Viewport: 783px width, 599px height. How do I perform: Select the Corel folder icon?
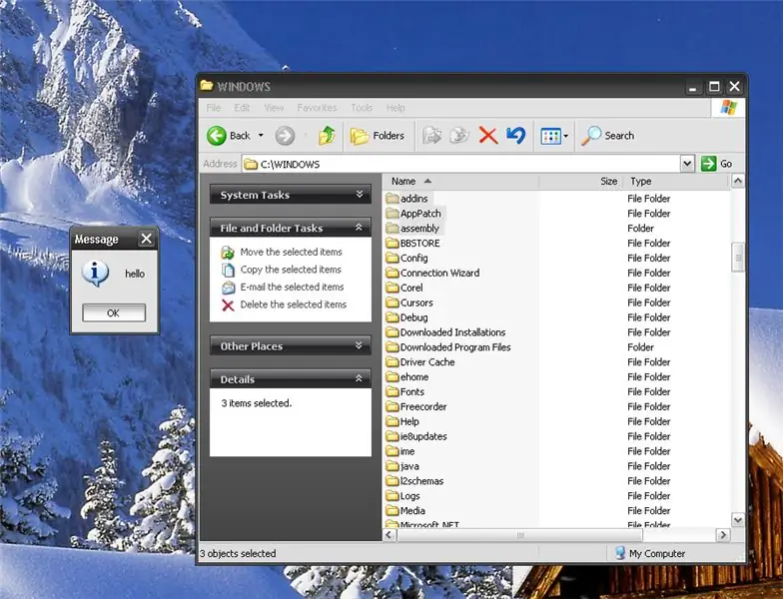(x=392, y=288)
